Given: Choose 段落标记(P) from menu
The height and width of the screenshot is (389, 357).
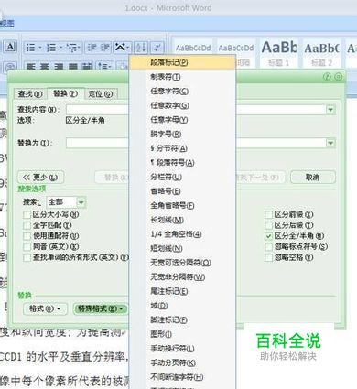Looking at the screenshot, I should [x=182, y=62].
